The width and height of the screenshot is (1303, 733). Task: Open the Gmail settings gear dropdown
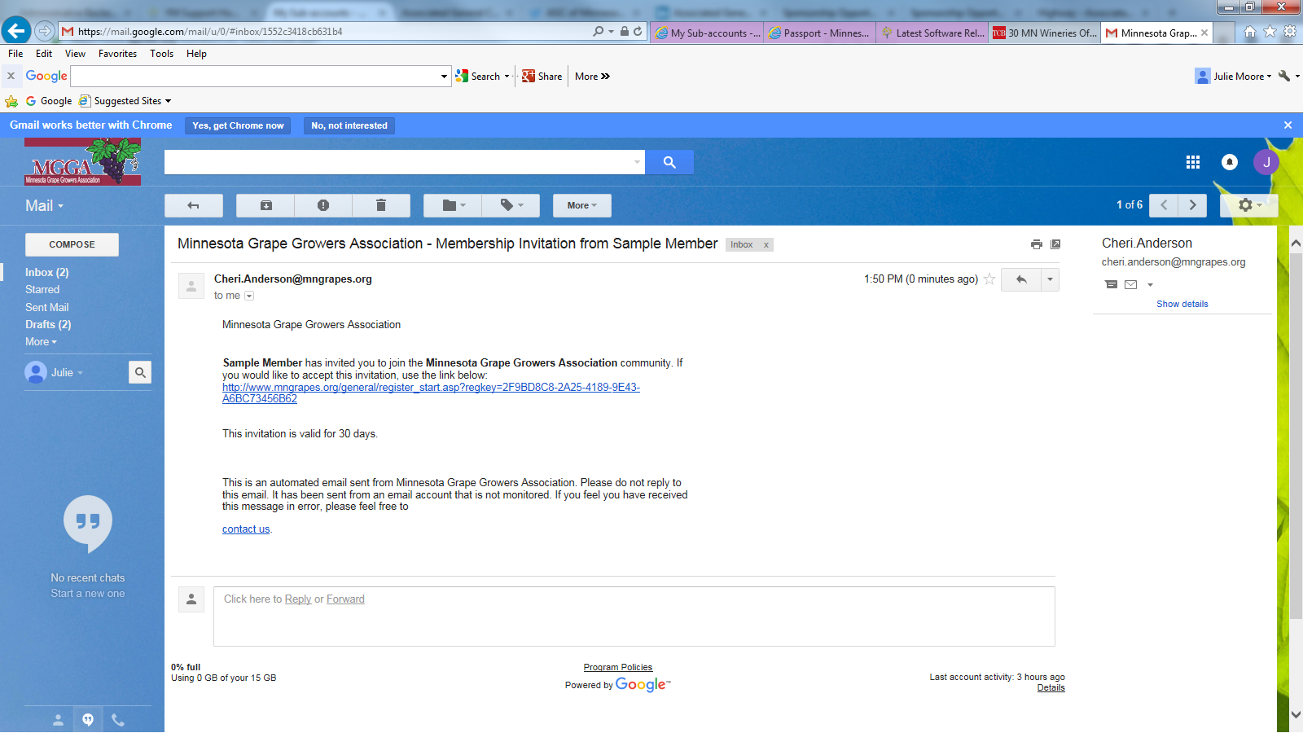1249,205
